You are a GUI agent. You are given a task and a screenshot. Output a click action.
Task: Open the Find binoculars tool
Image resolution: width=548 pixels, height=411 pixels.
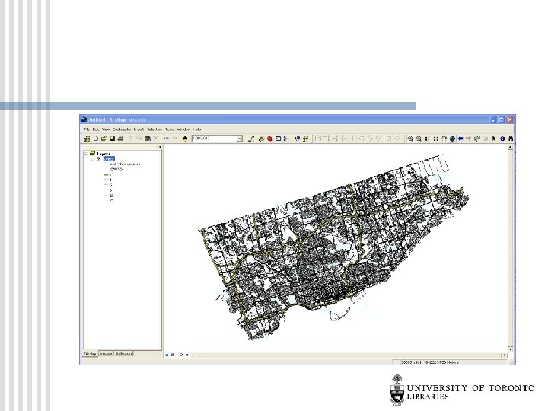click(x=511, y=139)
